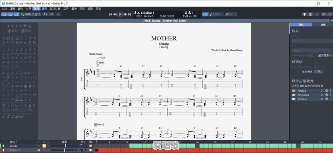
Task: Open the page layout view dropdown
Action: [x=38, y=14]
